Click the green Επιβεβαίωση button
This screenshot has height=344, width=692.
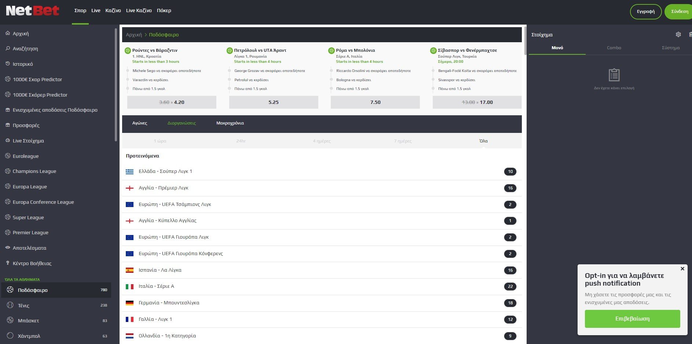click(x=632, y=319)
